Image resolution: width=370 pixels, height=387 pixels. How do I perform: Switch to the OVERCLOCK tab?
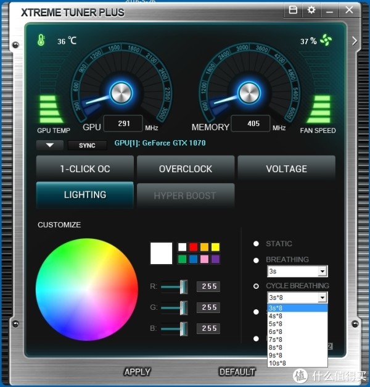pyautogui.click(x=186, y=169)
